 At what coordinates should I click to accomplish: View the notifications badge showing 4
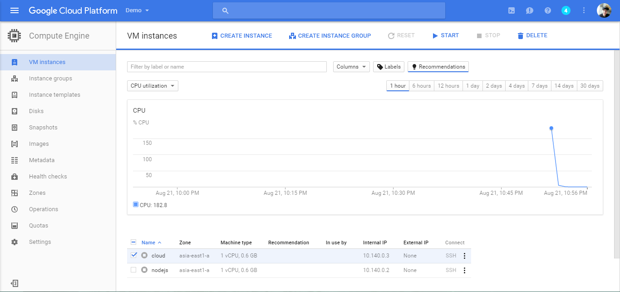coord(566,10)
